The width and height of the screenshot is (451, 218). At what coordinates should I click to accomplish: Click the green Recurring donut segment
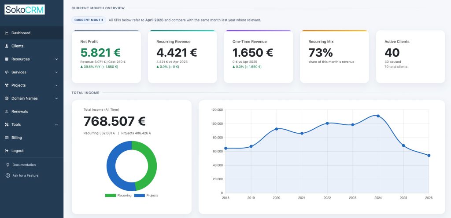coord(152,164)
